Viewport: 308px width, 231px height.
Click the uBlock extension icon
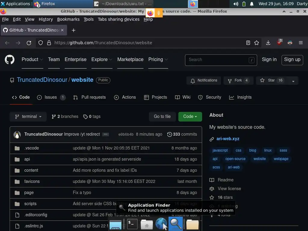pyautogui.click(x=279, y=42)
